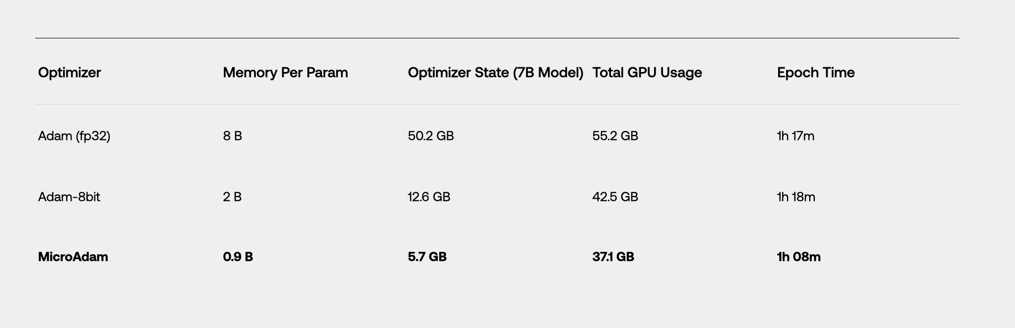This screenshot has width=1015, height=328.
Task: Select the Epoch Time column header
Action: tap(815, 73)
